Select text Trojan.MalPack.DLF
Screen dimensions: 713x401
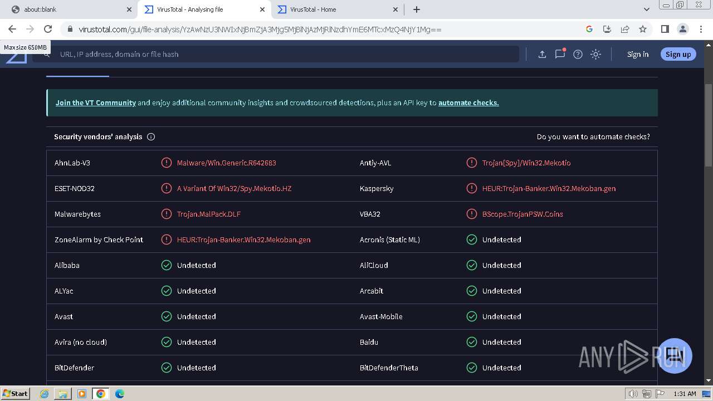(x=209, y=214)
